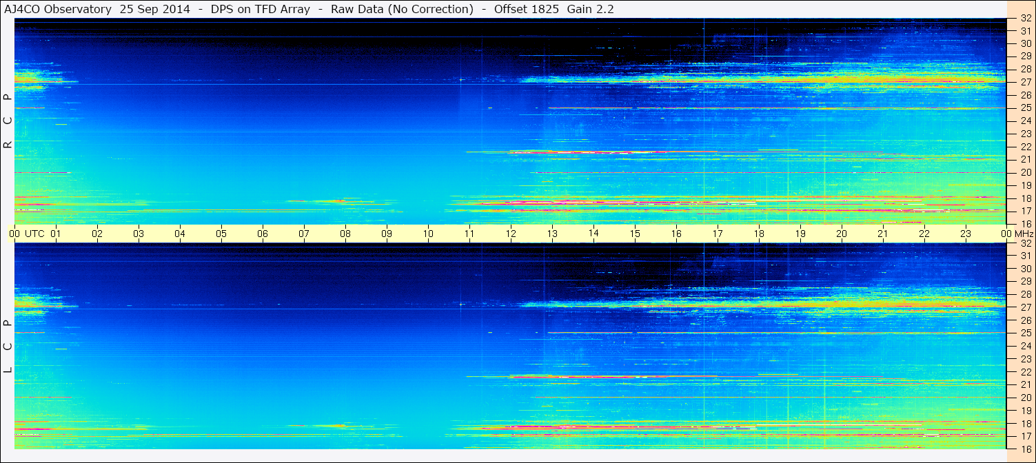Viewport: 1036px width, 463px height.
Task: Click the AJ4CO Observatory title text
Action: pyautogui.click(x=58, y=9)
